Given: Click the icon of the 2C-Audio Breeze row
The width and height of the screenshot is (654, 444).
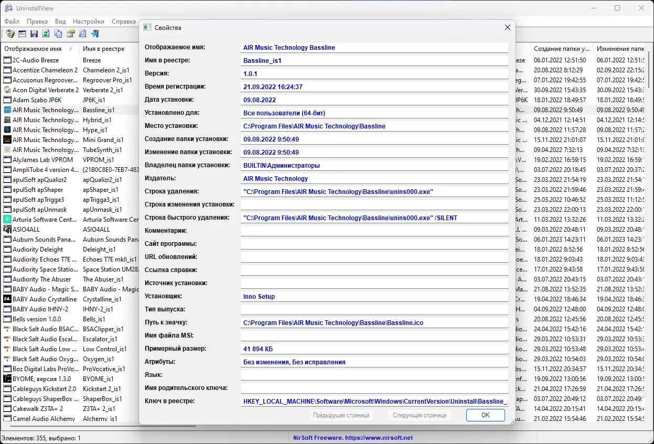Looking at the screenshot, I should (7, 60).
